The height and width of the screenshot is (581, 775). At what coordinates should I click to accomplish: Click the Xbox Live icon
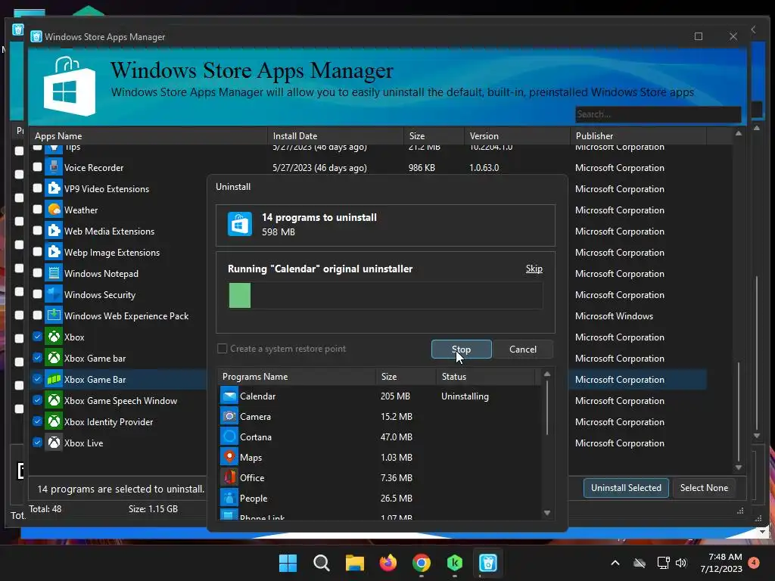(54, 443)
